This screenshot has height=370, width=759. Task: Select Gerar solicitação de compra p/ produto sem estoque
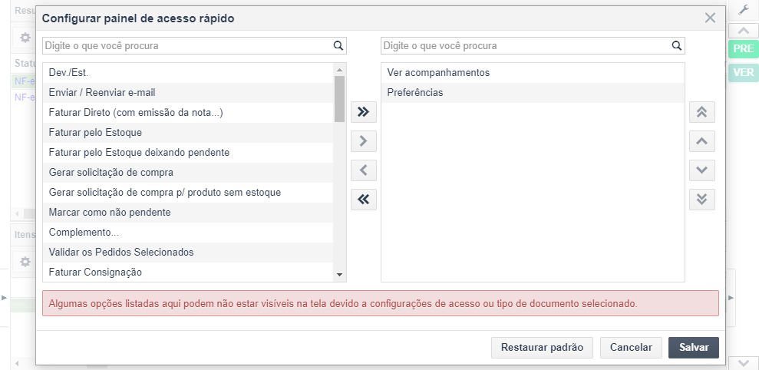188,193
